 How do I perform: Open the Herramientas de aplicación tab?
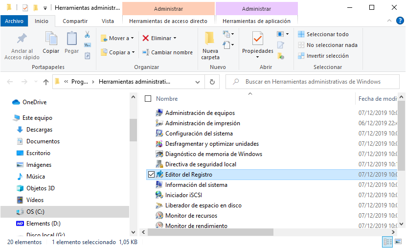pos(256,21)
